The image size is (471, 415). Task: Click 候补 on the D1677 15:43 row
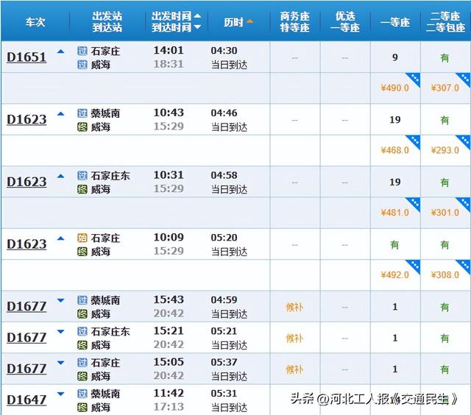tap(294, 307)
